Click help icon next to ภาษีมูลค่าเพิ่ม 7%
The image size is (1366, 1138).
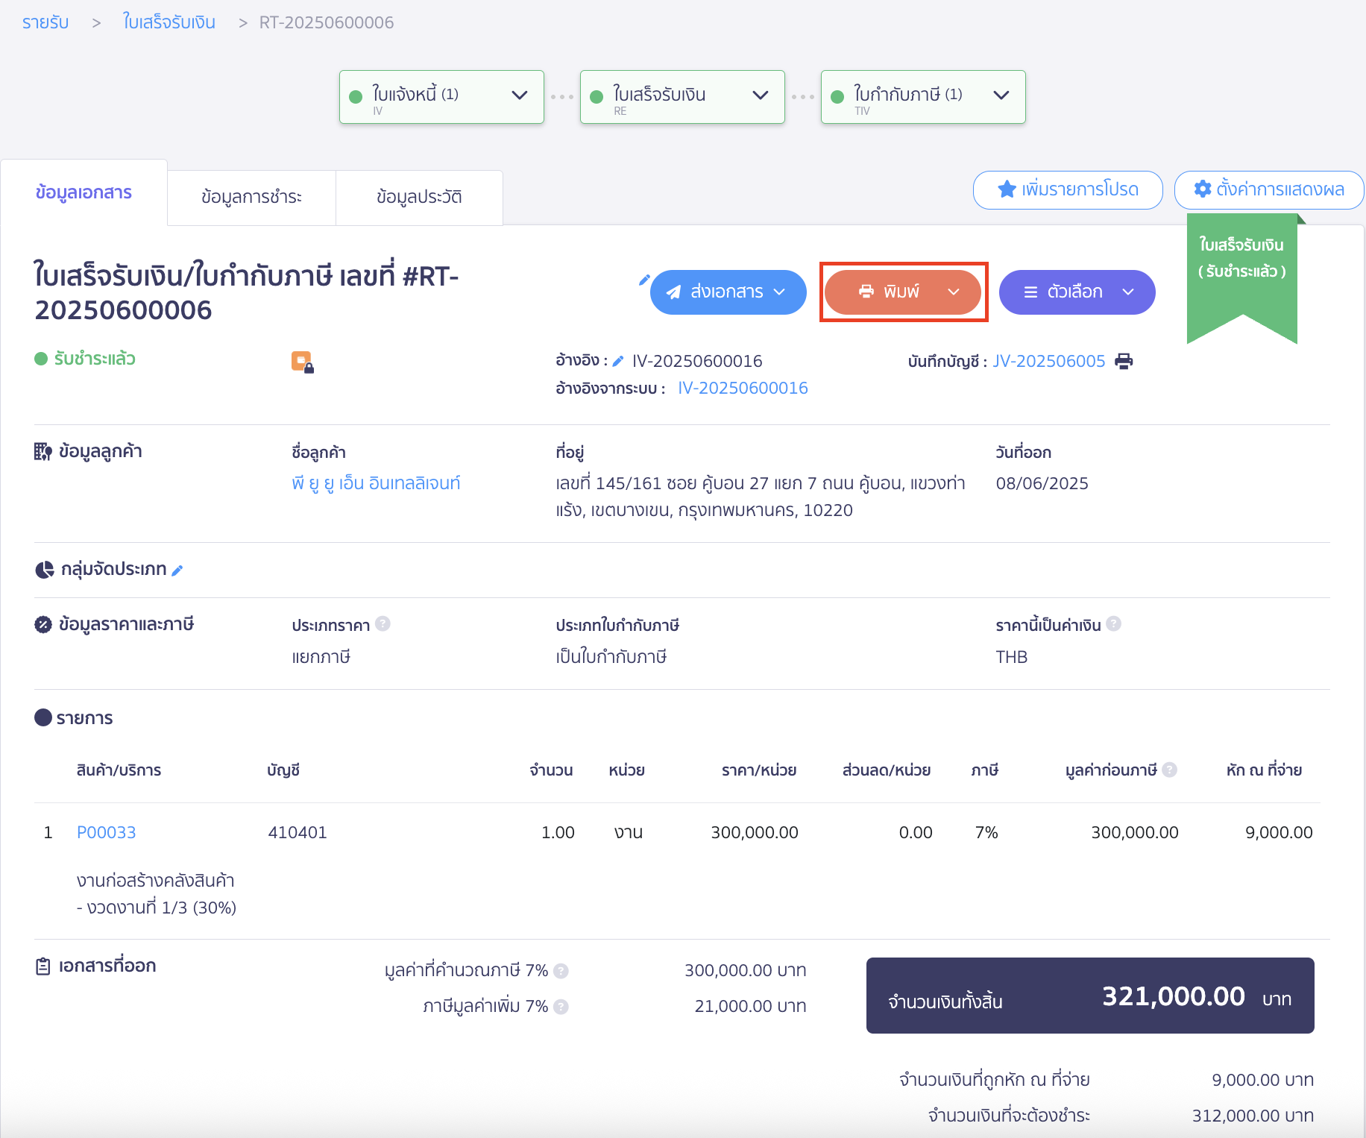[561, 1007]
